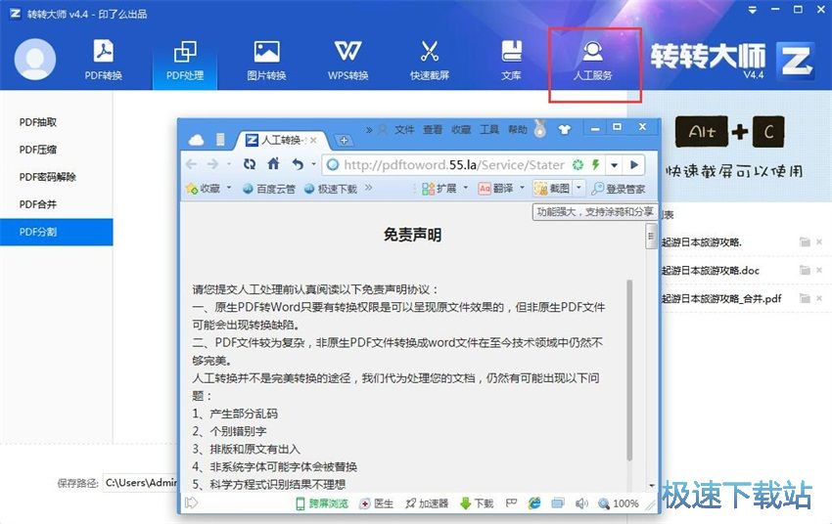Toggle 跨屏浏览 in browser status bar
The height and width of the screenshot is (524, 832).
(322, 503)
